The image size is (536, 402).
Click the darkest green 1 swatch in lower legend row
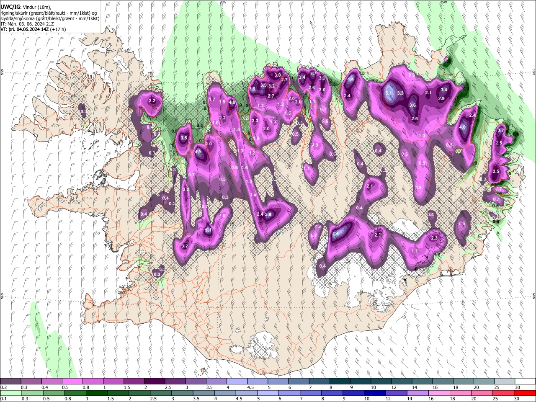96,393
